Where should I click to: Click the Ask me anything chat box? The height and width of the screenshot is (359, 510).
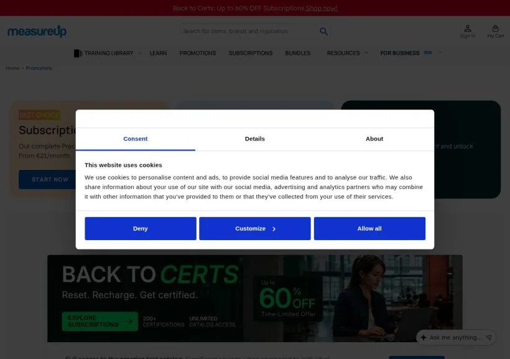click(456, 337)
